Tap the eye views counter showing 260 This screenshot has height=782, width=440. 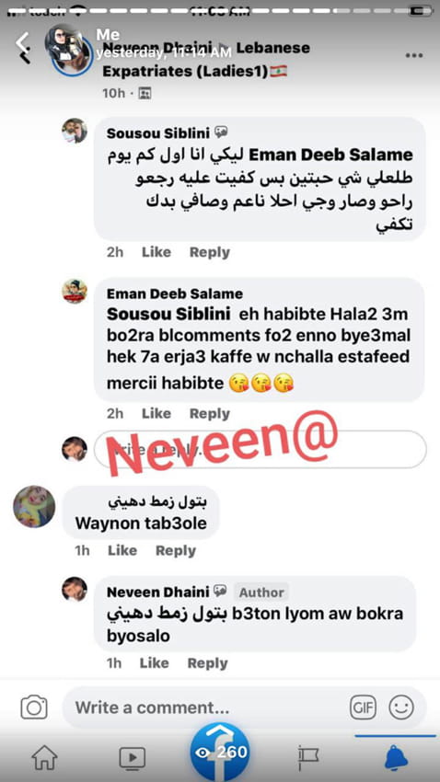coord(221,752)
